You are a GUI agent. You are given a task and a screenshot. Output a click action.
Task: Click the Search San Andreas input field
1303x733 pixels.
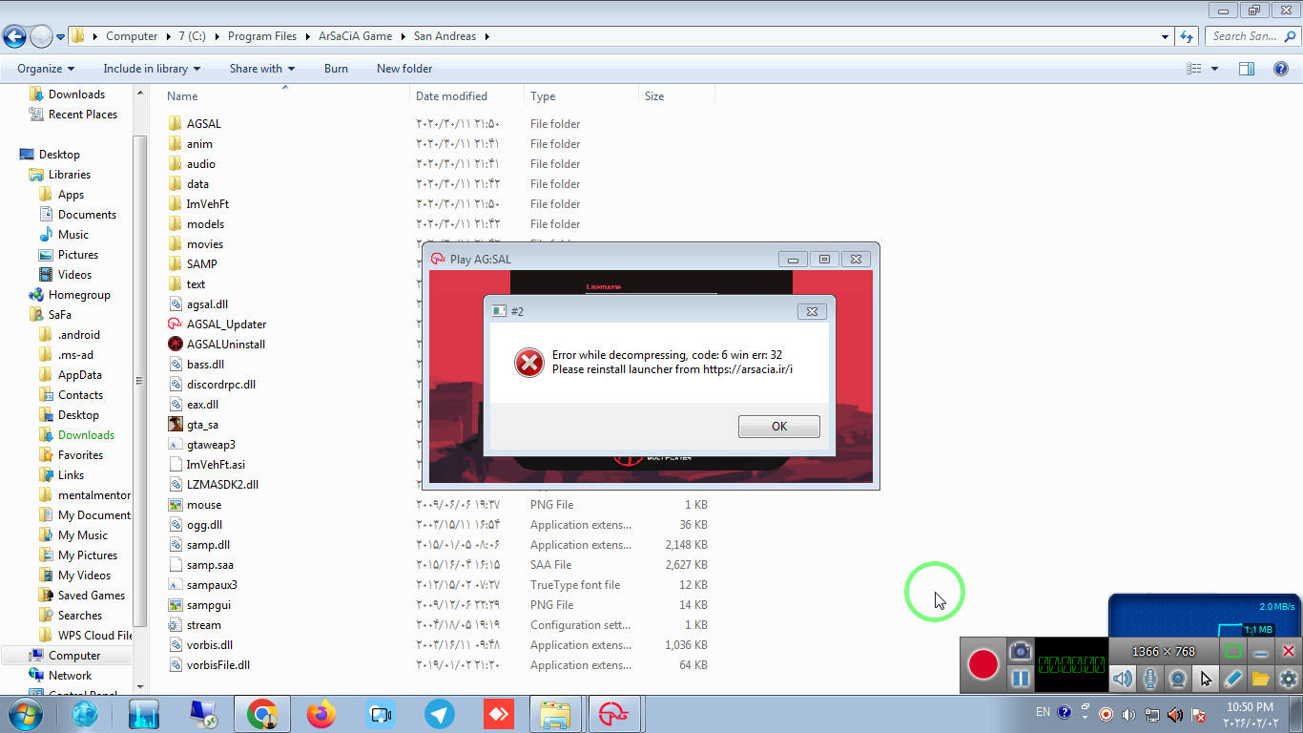tap(1250, 36)
